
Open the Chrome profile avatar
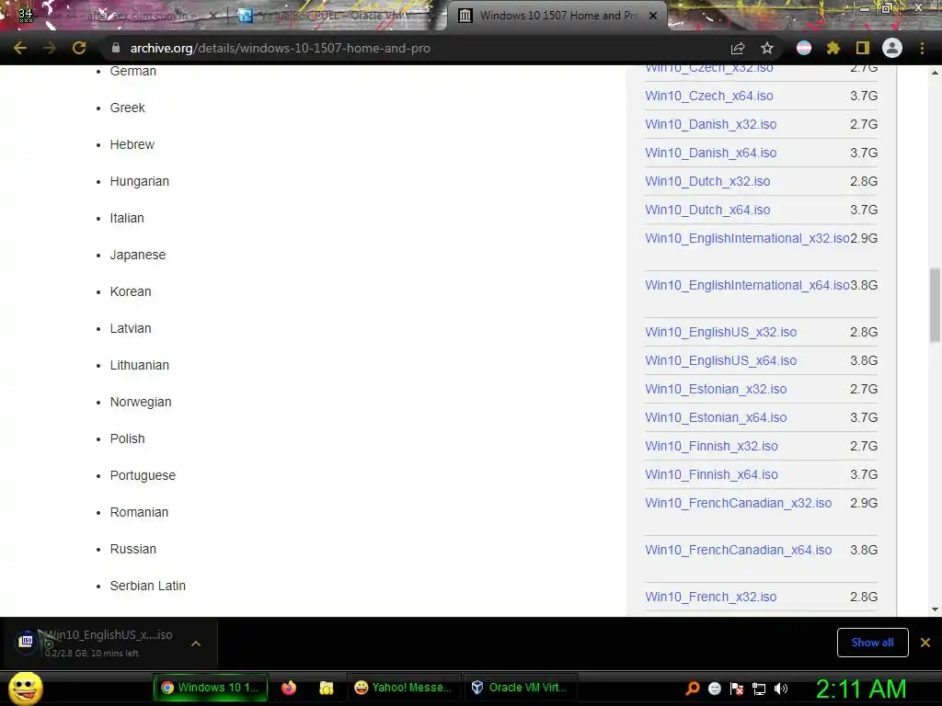[892, 48]
